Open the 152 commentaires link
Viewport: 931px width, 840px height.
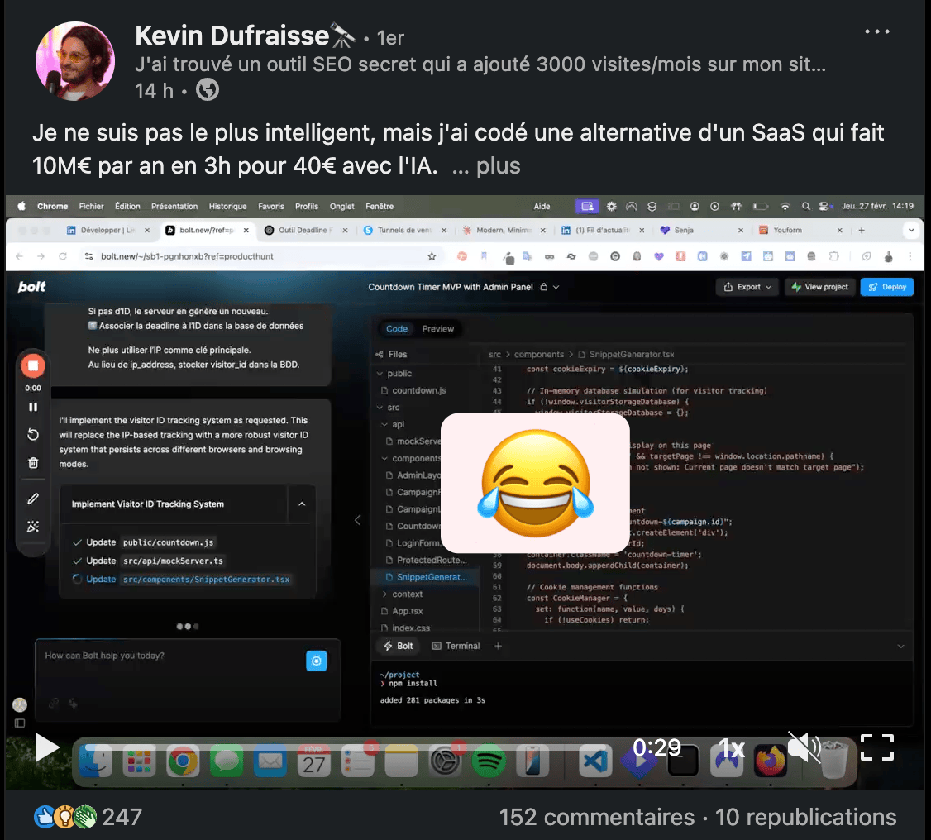pos(596,817)
